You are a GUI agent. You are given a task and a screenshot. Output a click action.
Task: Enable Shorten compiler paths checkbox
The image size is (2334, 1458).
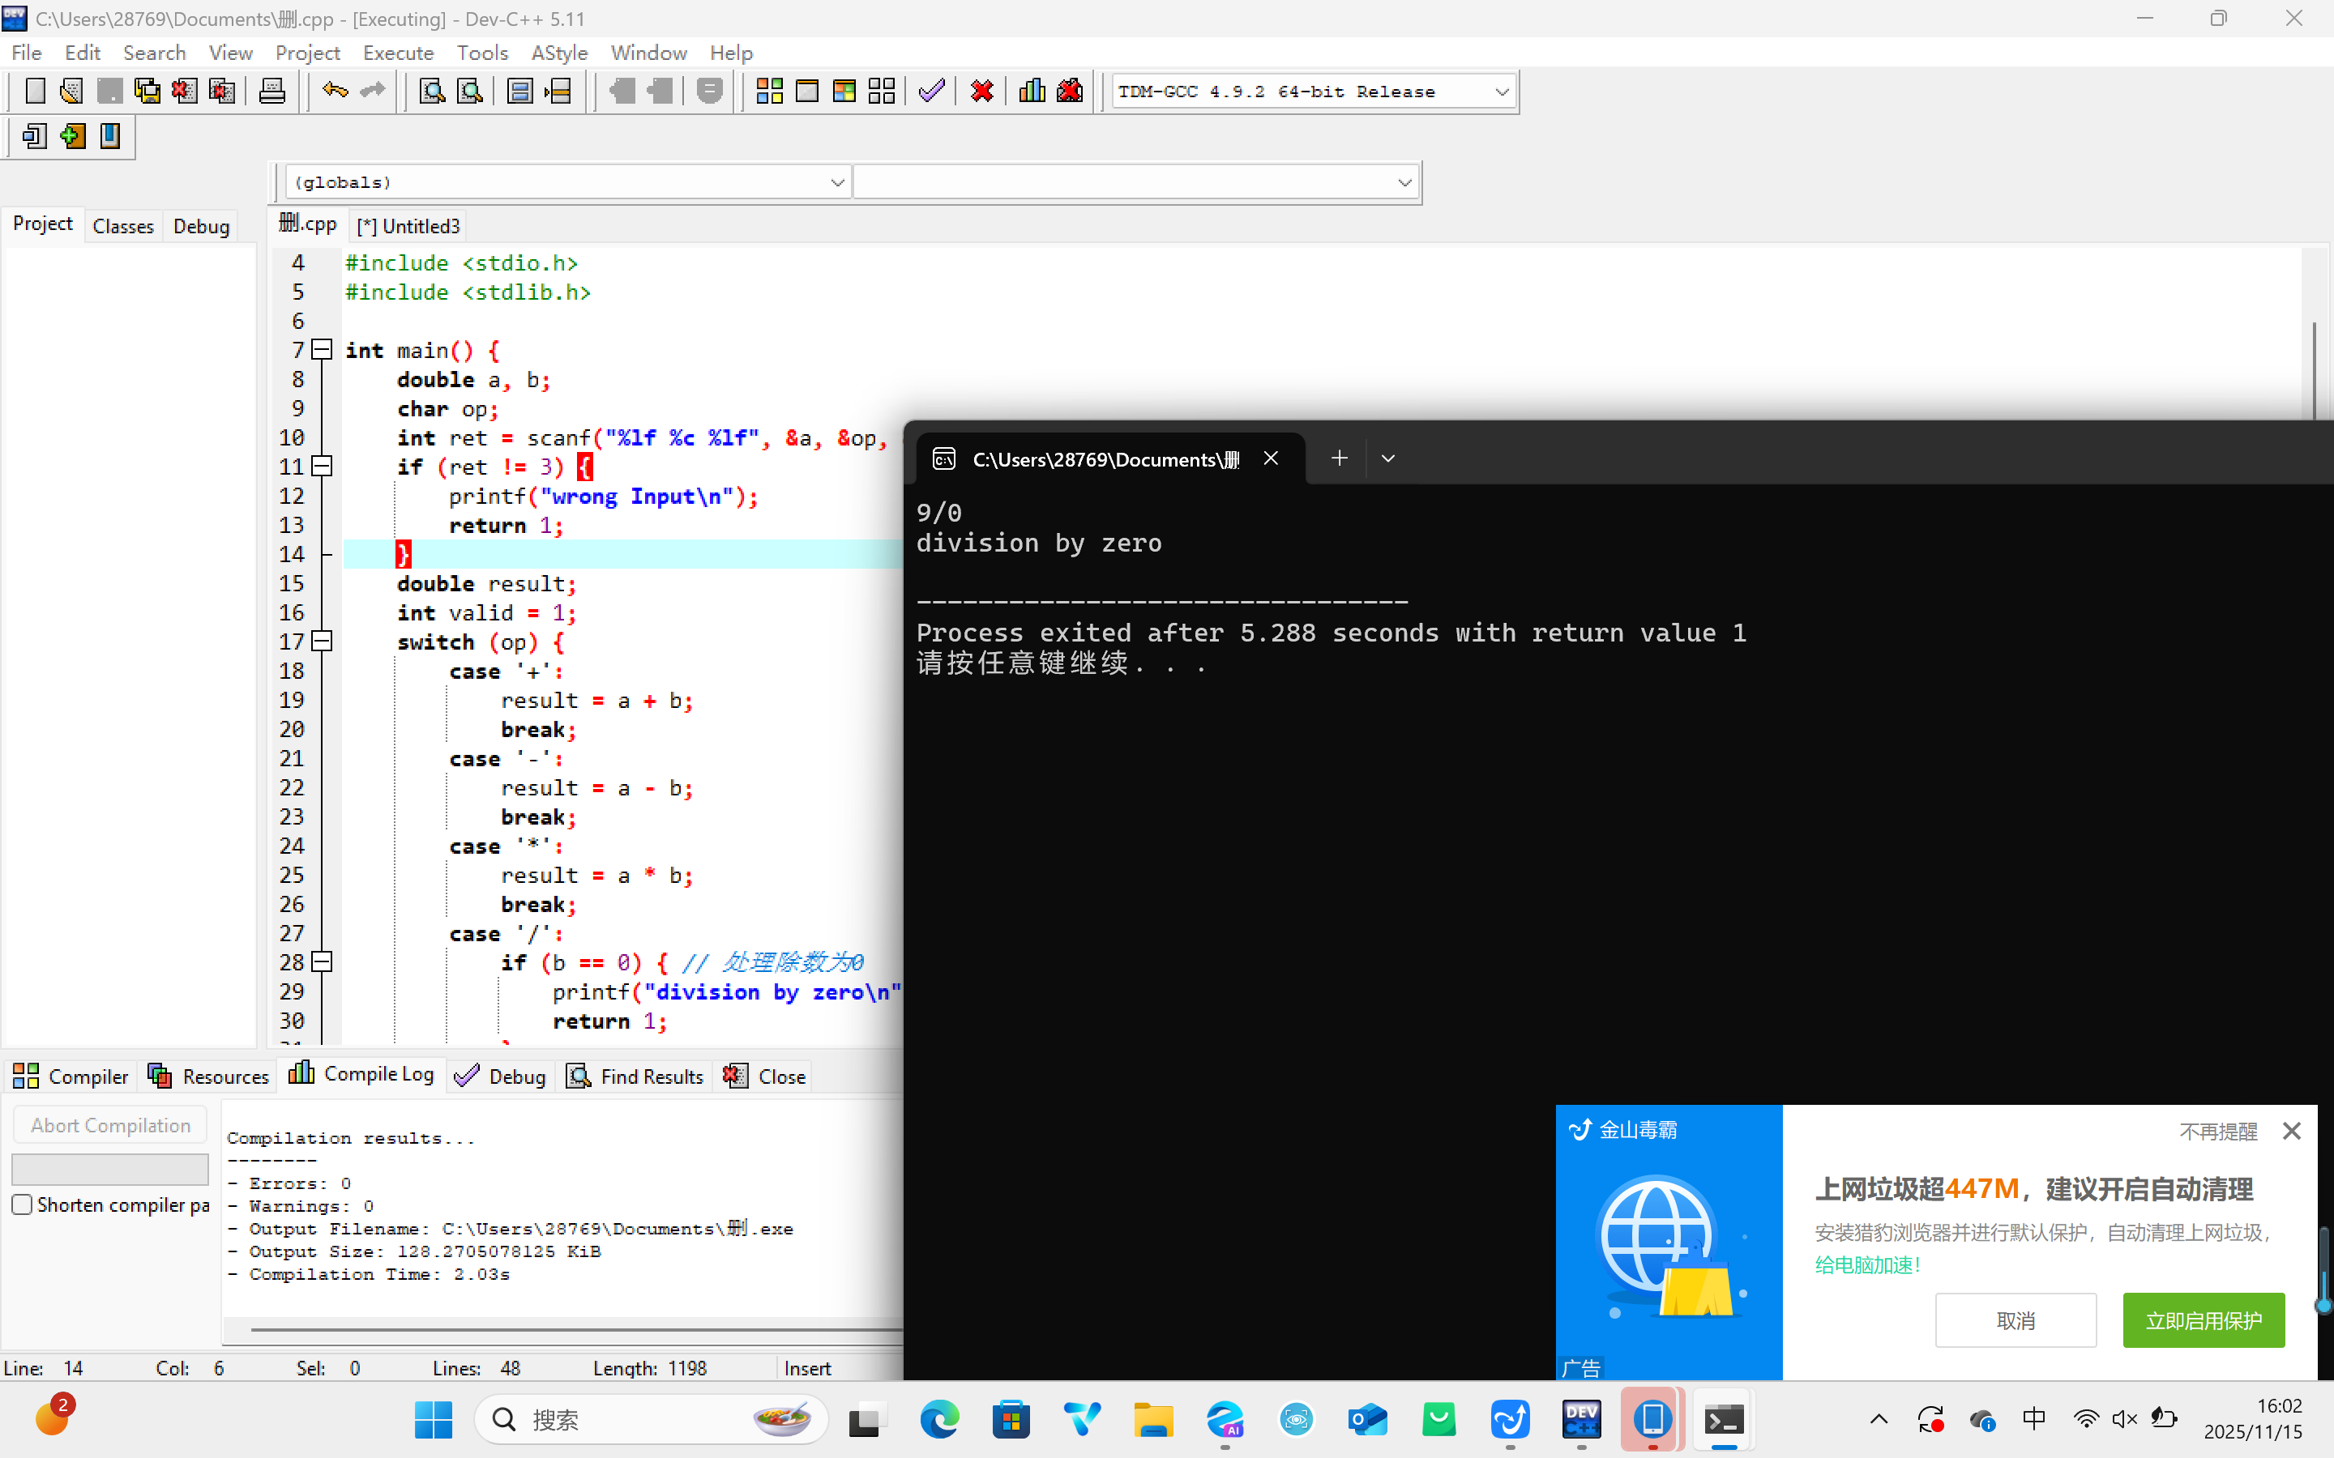tap(22, 1204)
